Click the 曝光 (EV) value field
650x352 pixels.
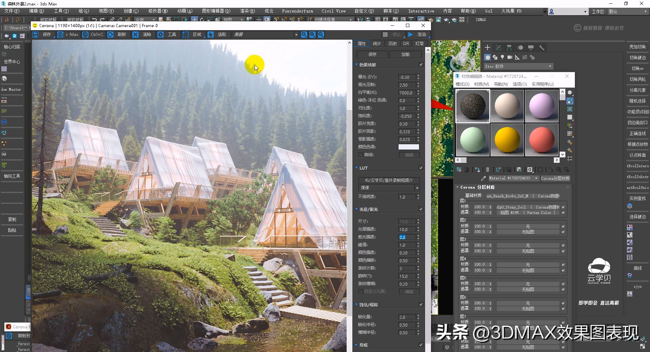coord(407,77)
